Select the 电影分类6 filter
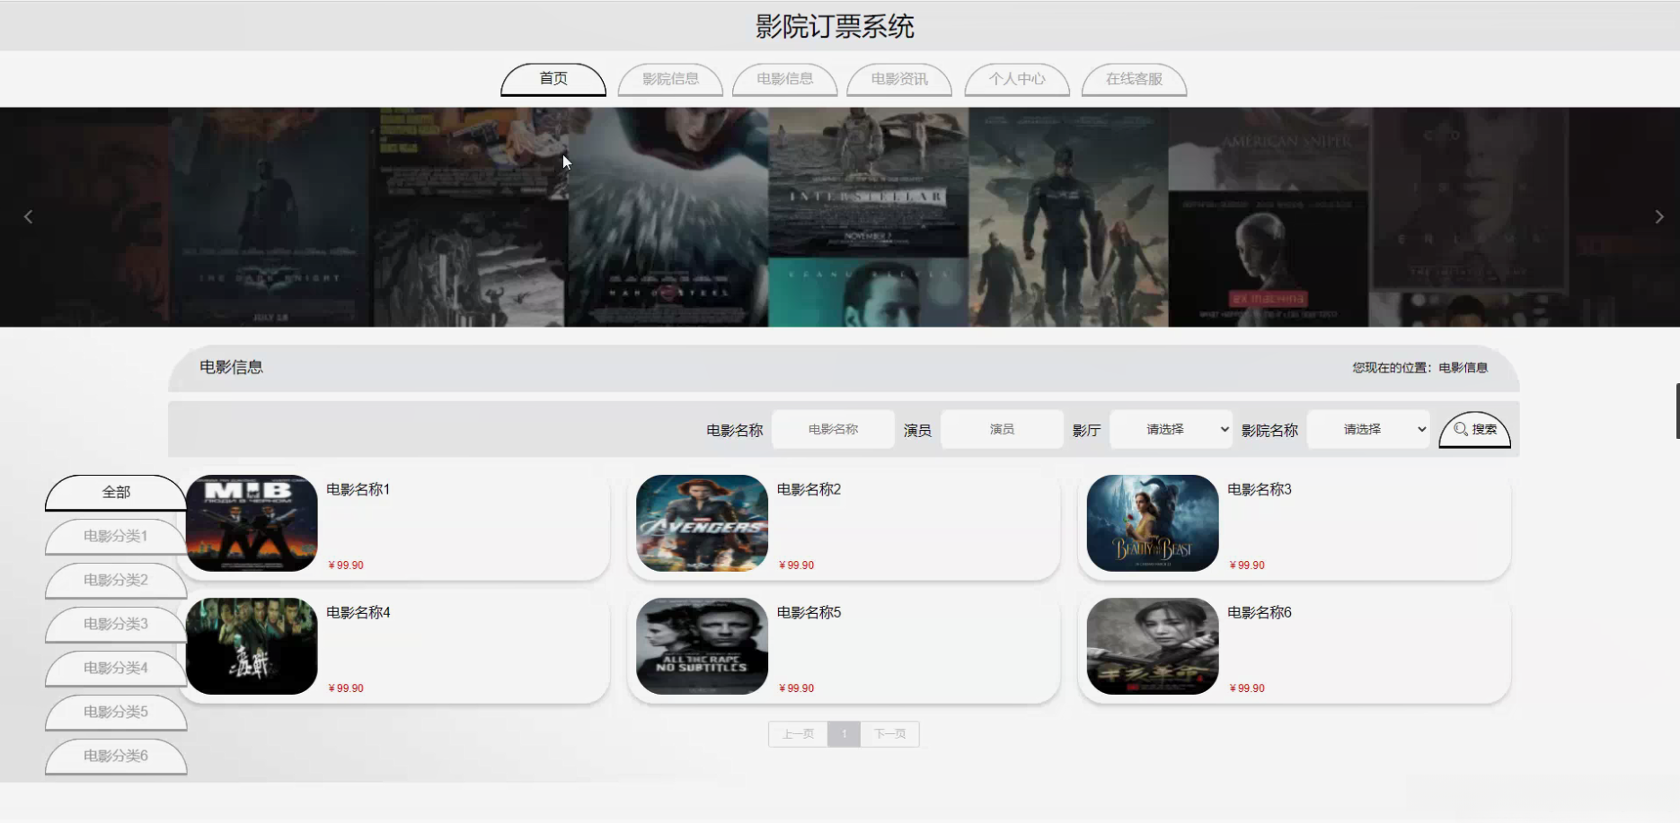The width and height of the screenshot is (1680, 823). [116, 757]
